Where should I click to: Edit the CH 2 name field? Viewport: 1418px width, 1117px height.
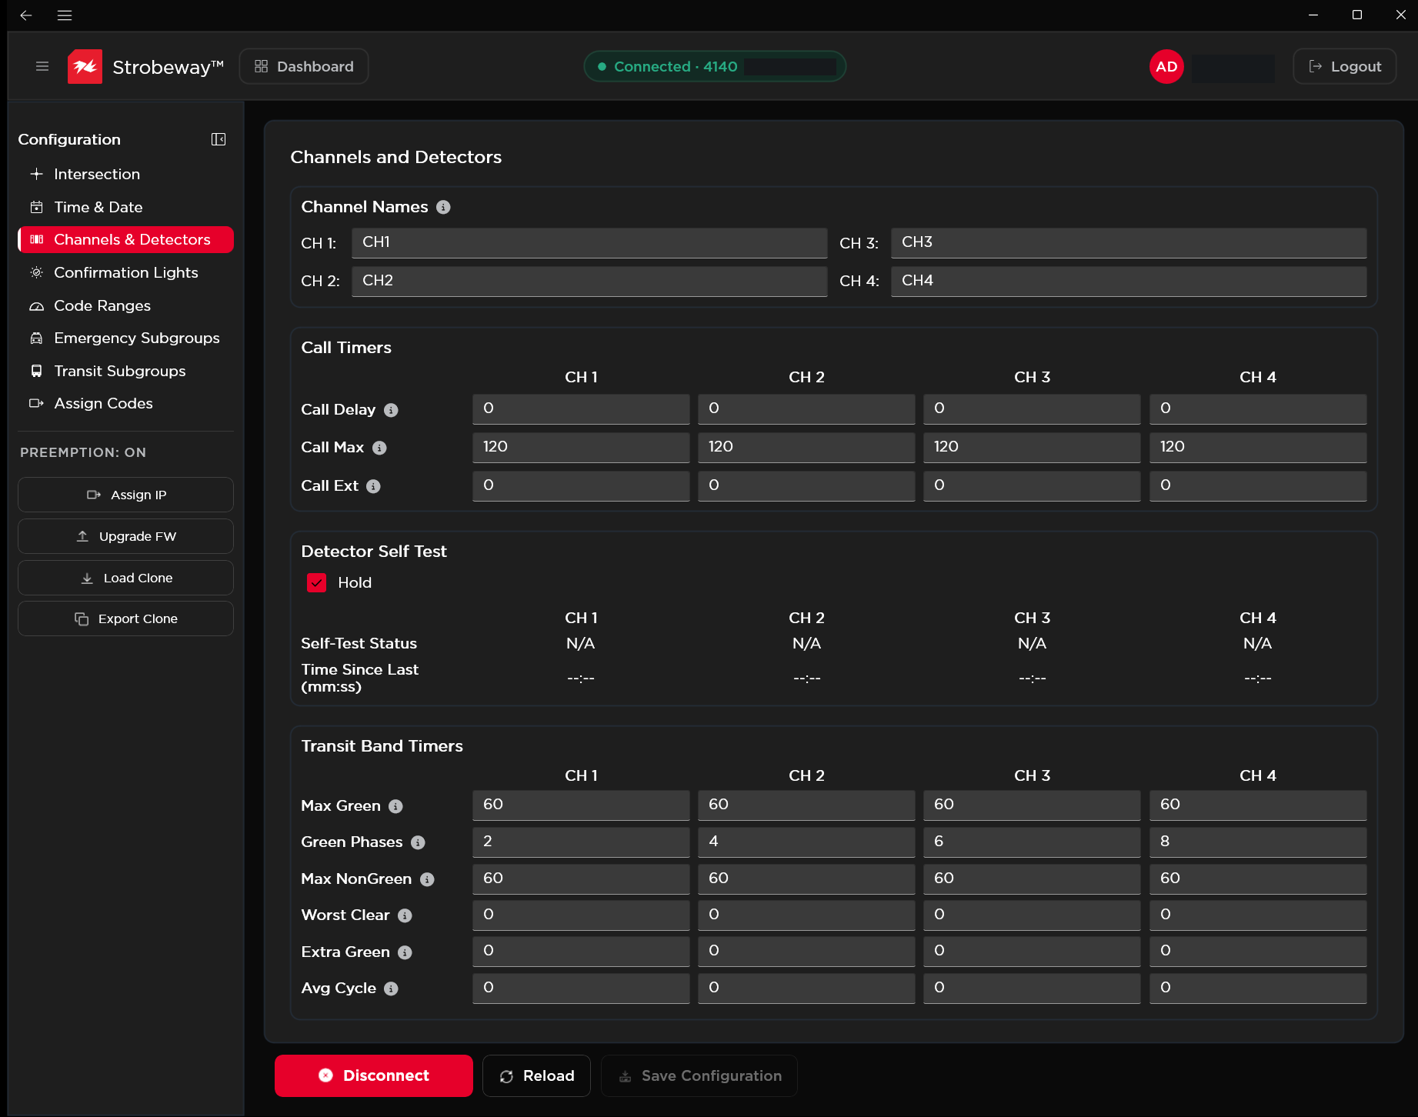coord(589,281)
